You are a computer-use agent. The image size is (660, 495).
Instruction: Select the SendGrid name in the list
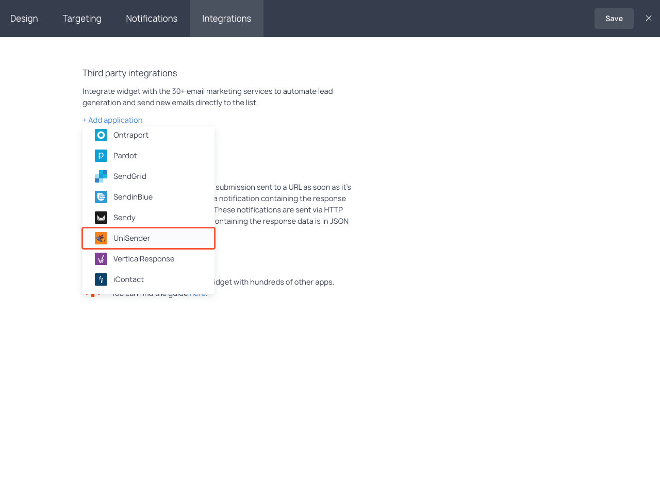[x=130, y=176]
